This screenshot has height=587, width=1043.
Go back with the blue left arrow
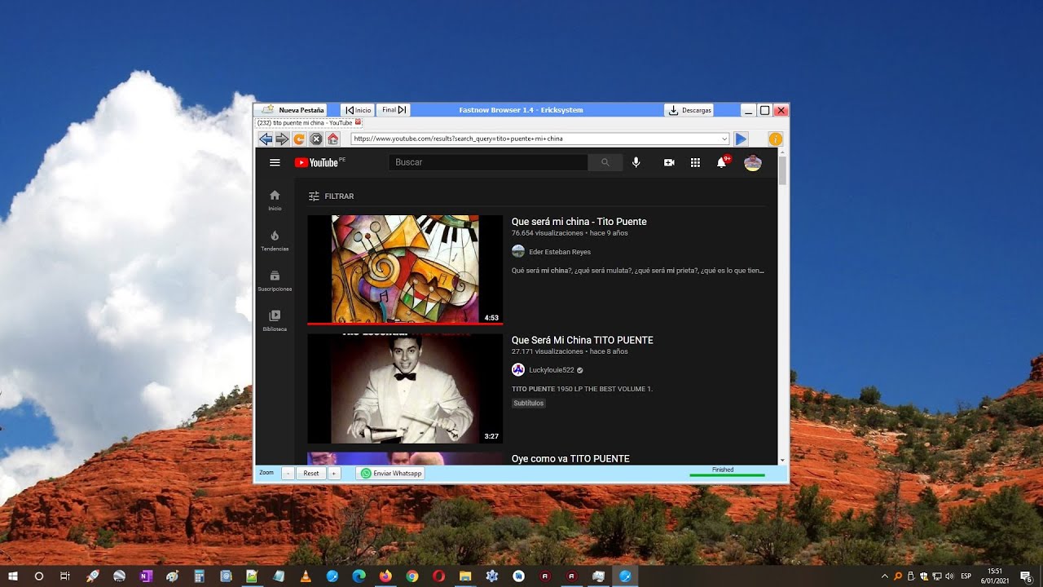click(266, 139)
